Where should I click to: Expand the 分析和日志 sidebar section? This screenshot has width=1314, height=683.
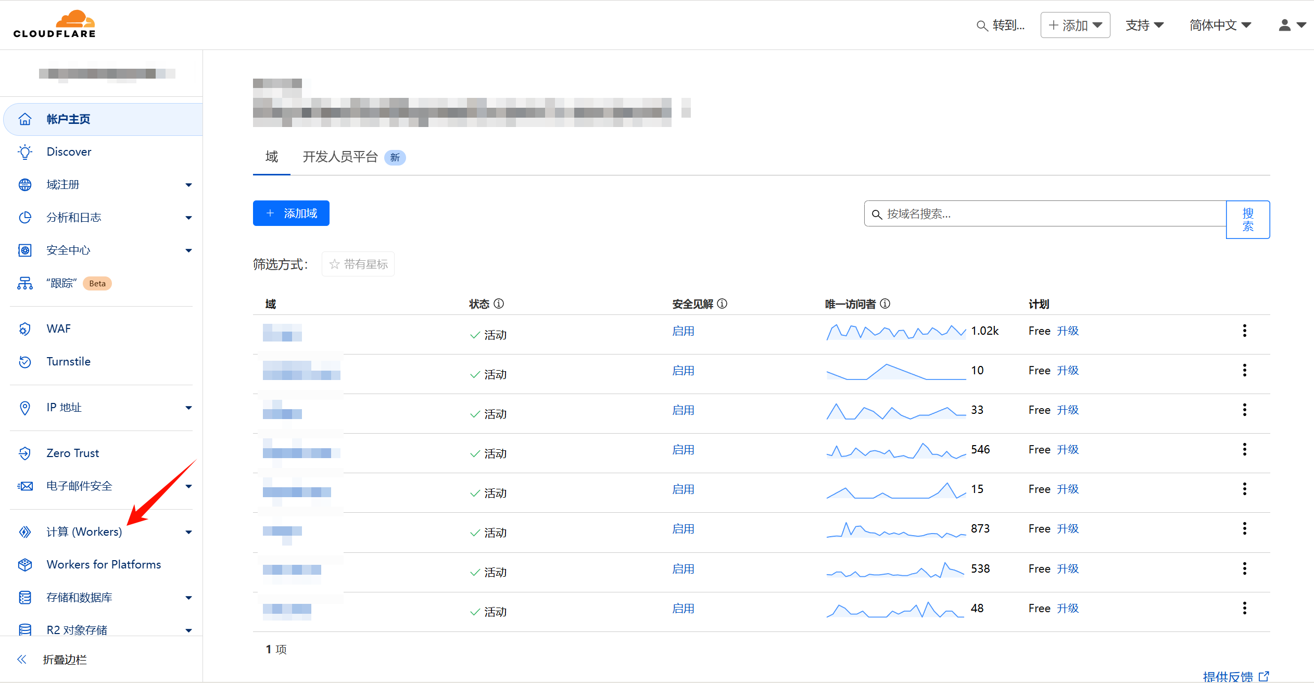(x=188, y=218)
